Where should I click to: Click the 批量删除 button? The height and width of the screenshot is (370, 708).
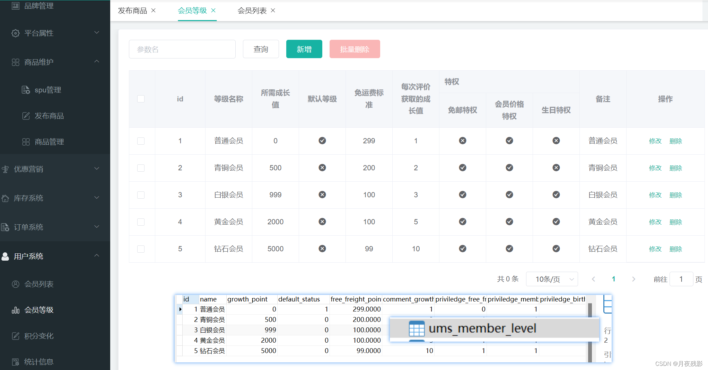(355, 49)
